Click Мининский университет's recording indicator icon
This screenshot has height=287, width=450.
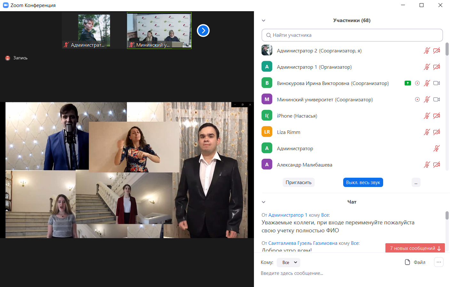(x=417, y=99)
